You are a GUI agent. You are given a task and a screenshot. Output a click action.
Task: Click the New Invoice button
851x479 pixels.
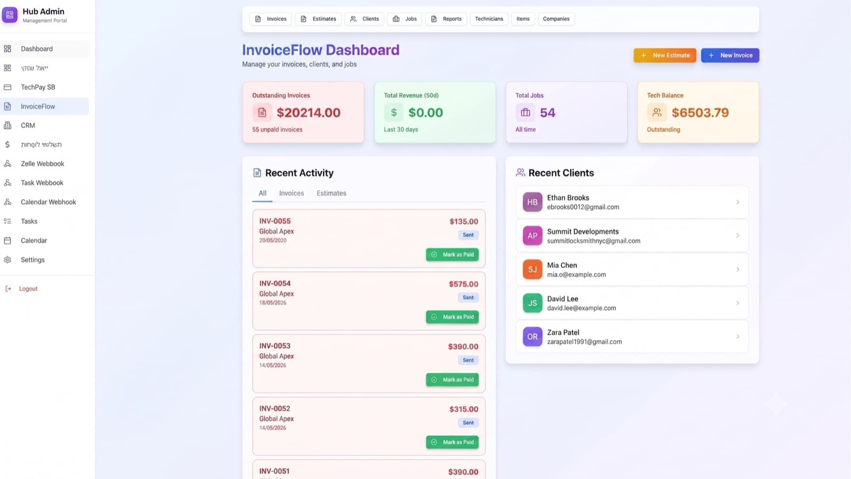(x=730, y=55)
